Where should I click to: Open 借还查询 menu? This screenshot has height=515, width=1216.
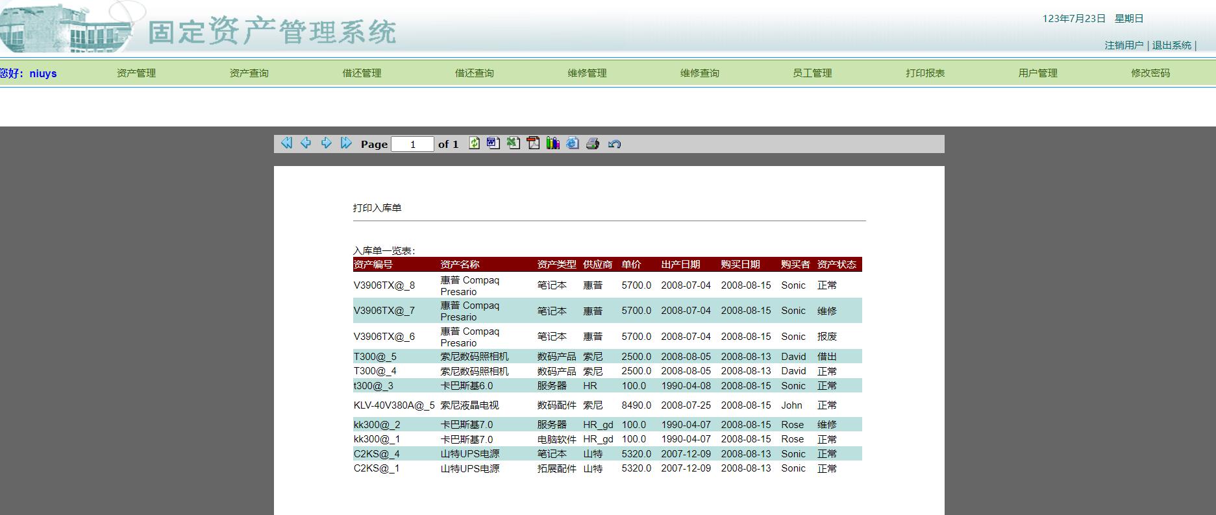475,73
